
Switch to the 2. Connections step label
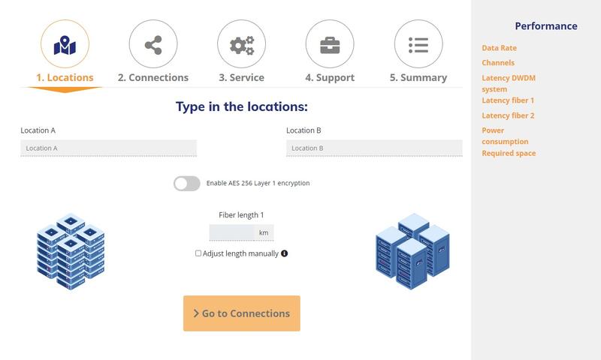click(x=153, y=78)
